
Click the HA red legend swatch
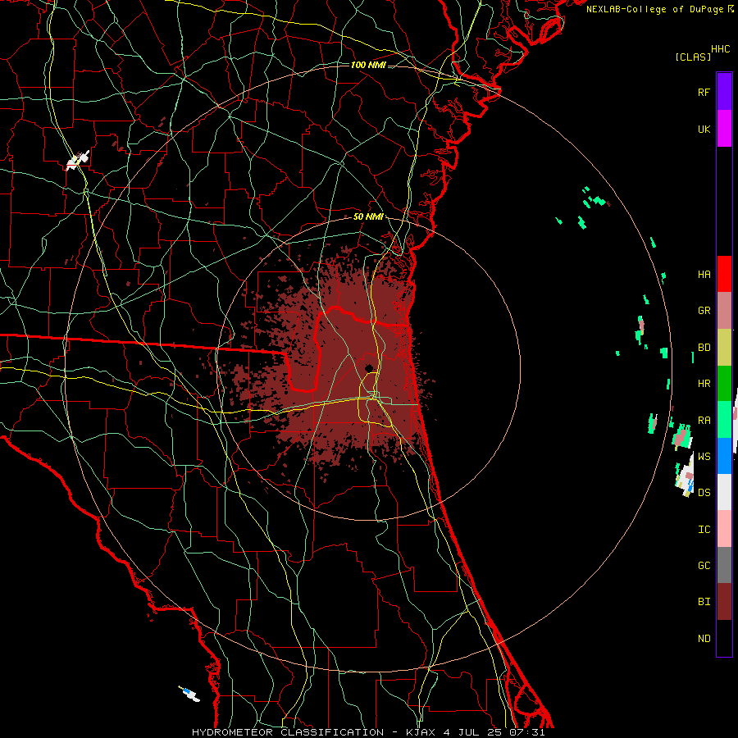pyautogui.click(x=724, y=274)
